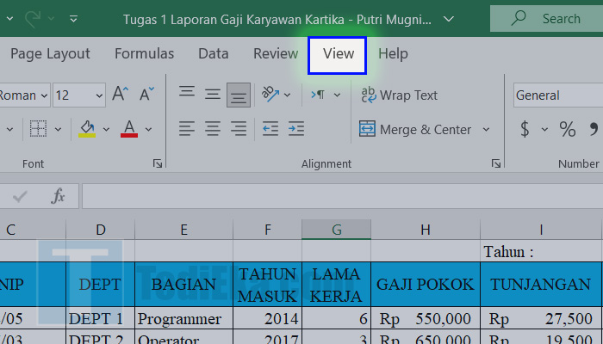Select column E header
Image resolution: width=603 pixels, height=344 pixels.
click(183, 230)
